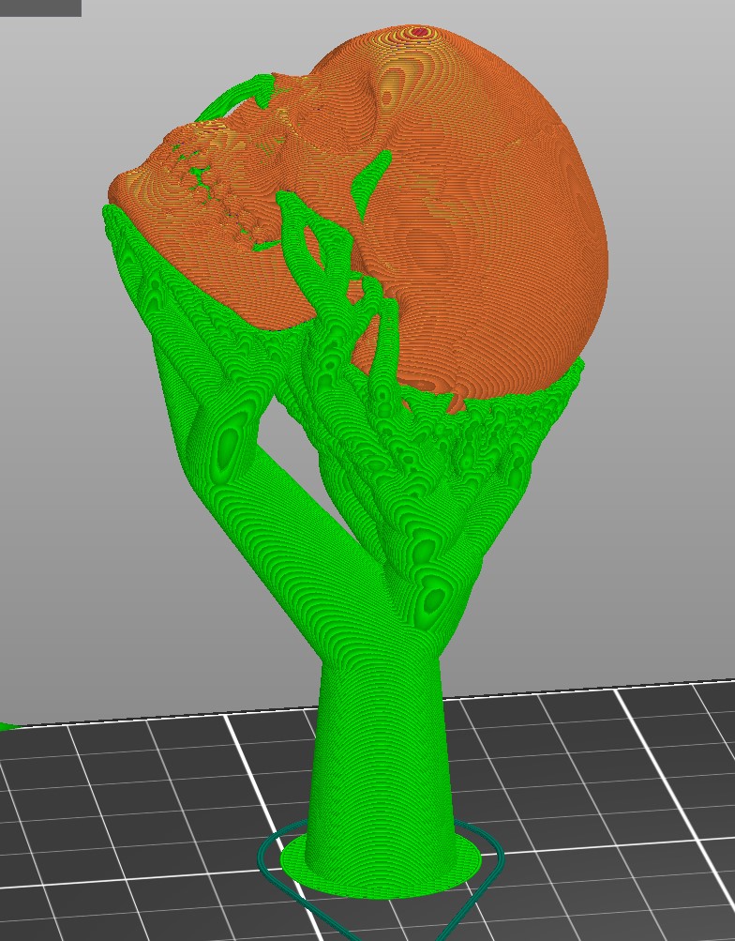Click the dark gray rectangle in top-left corner
The width and height of the screenshot is (735, 941).
39,8
